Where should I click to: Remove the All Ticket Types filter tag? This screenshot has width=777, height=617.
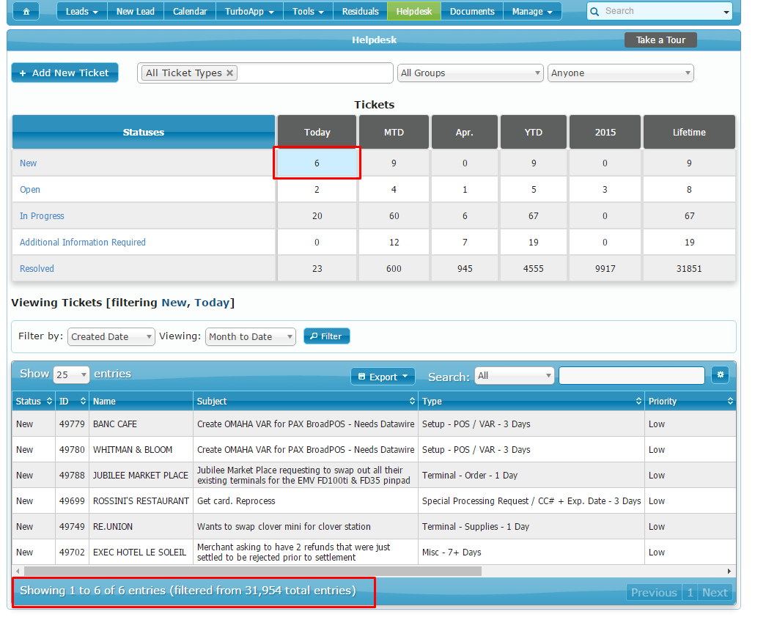pos(229,73)
